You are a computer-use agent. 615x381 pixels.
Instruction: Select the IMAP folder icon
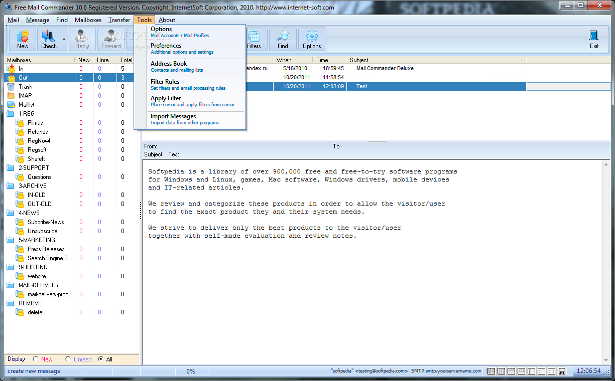pyautogui.click(x=11, y=96)
